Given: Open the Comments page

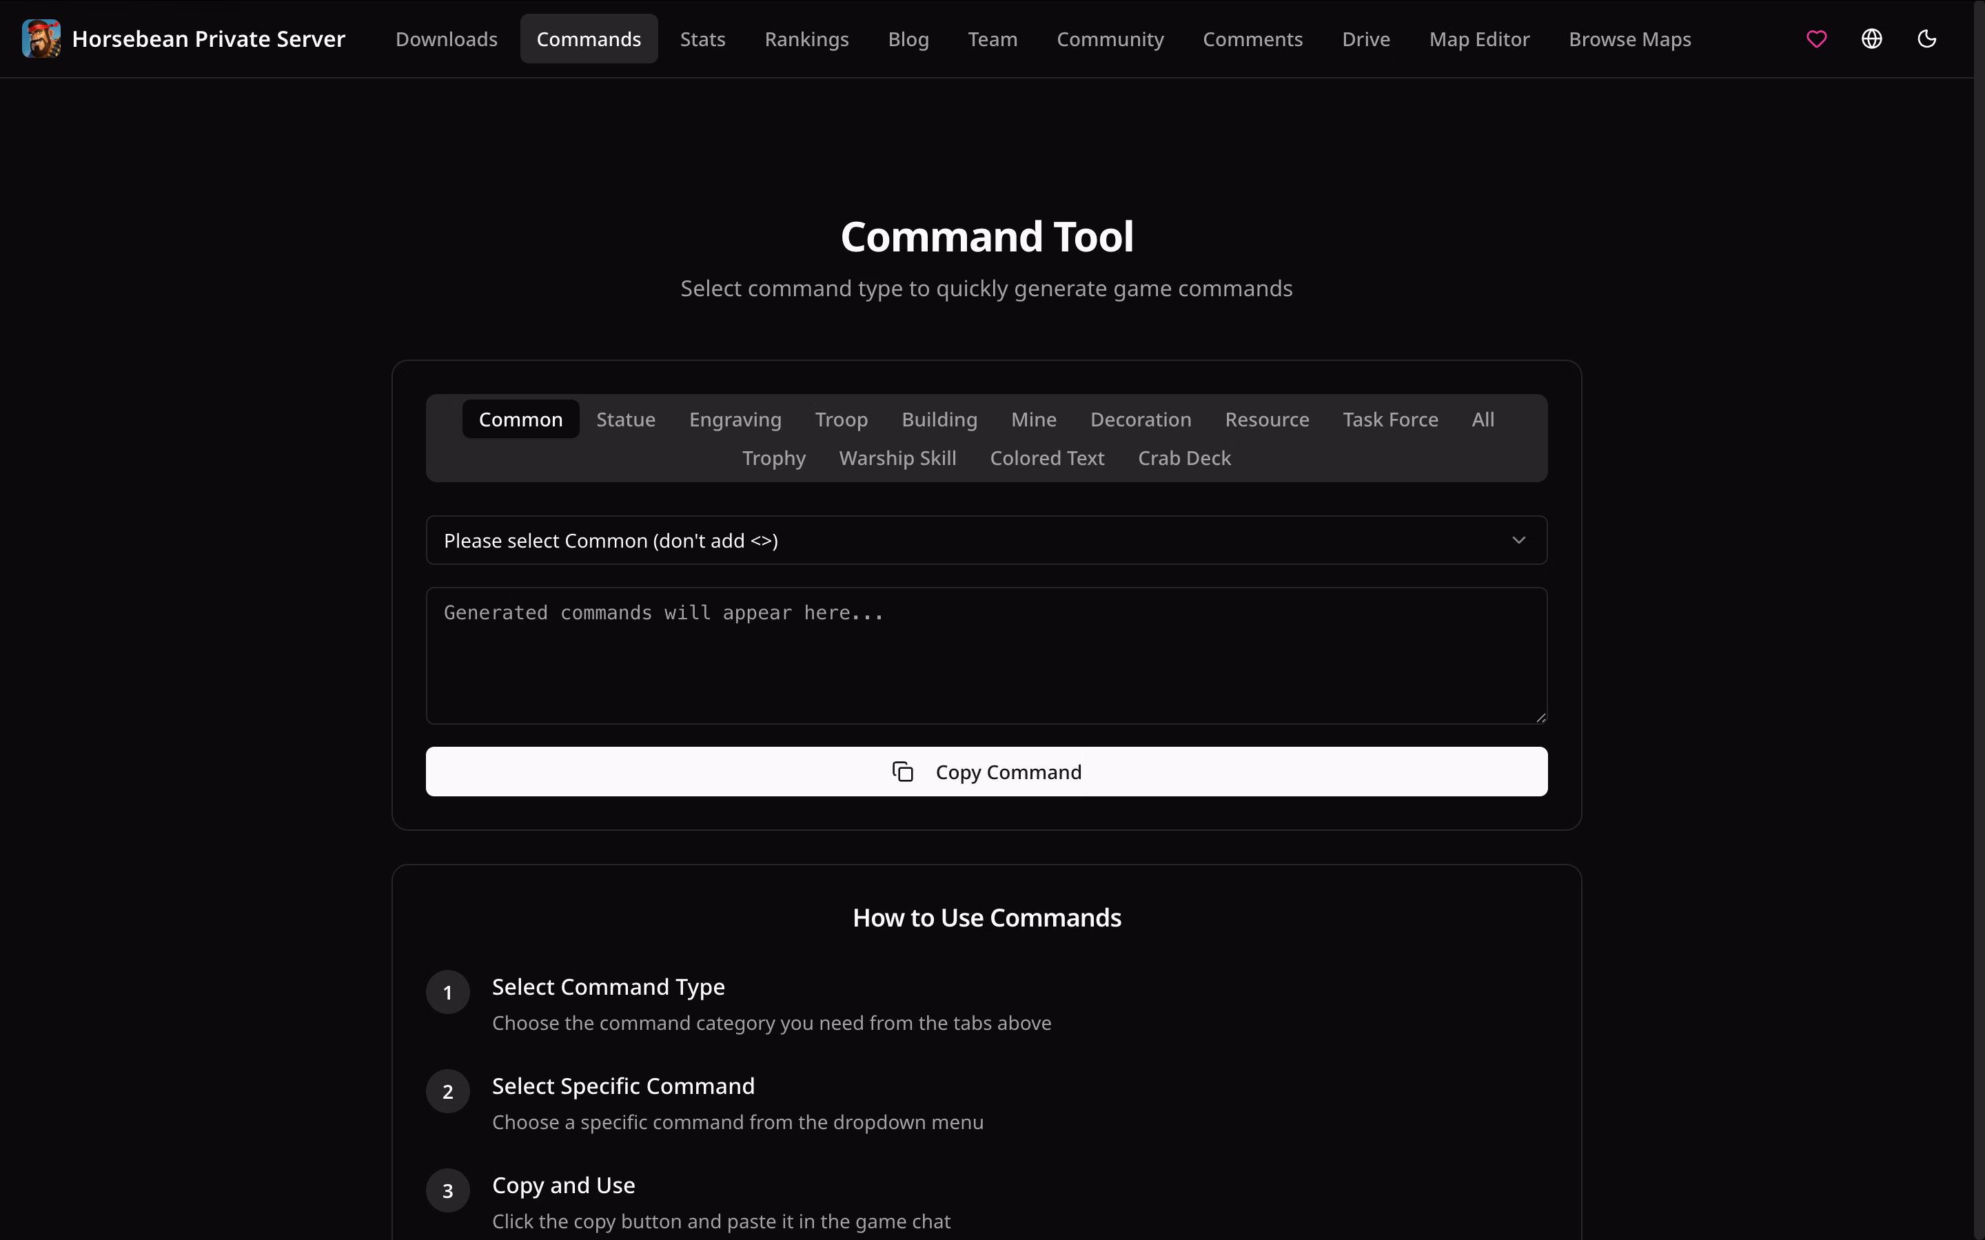Looking at the screenshot, I should (x=1252, y=39).
